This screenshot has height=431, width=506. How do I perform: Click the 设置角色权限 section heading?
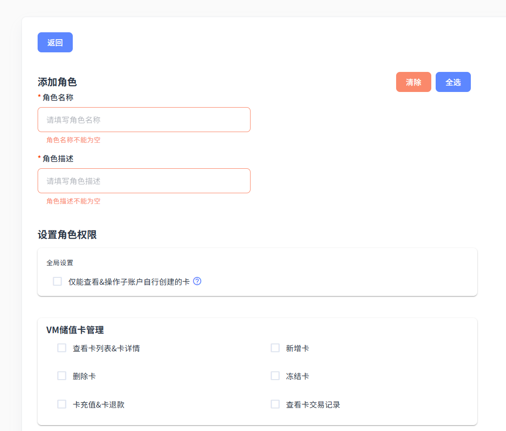click(67, 235)
